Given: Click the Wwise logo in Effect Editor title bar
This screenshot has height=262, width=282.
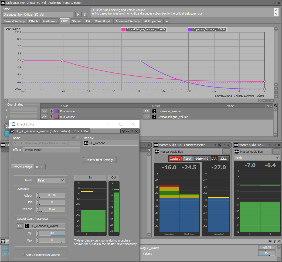Looking at the screenshot, I should pos(13,124).
